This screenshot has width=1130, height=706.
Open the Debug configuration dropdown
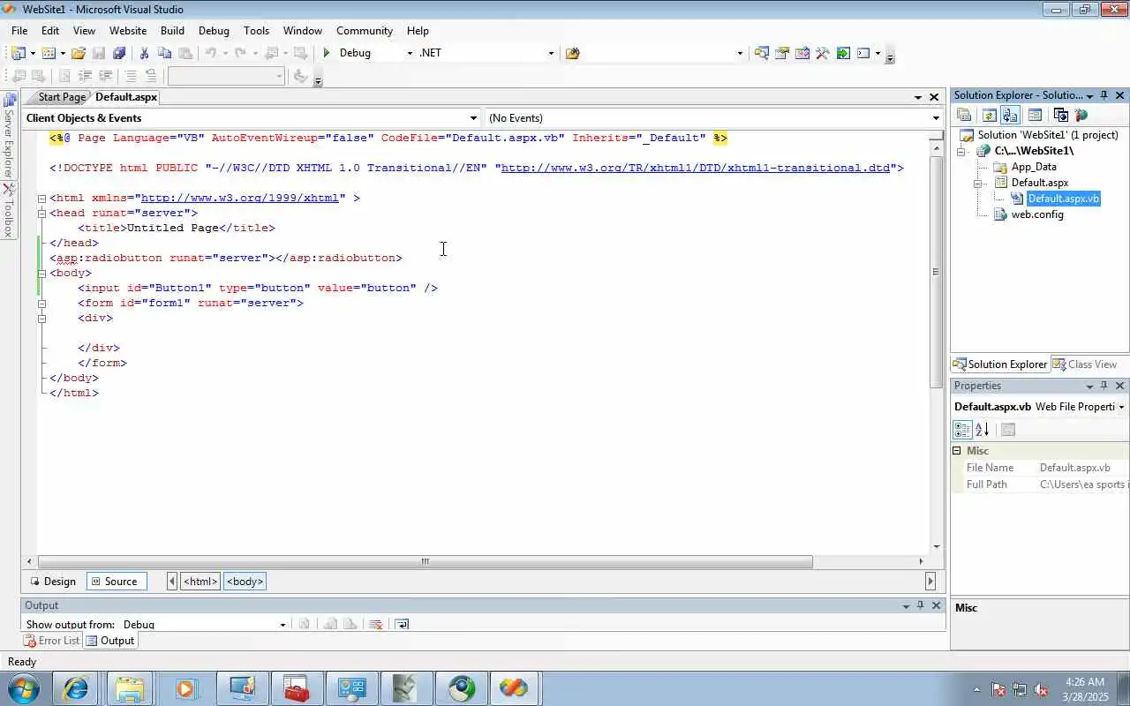tap(409, 53)
